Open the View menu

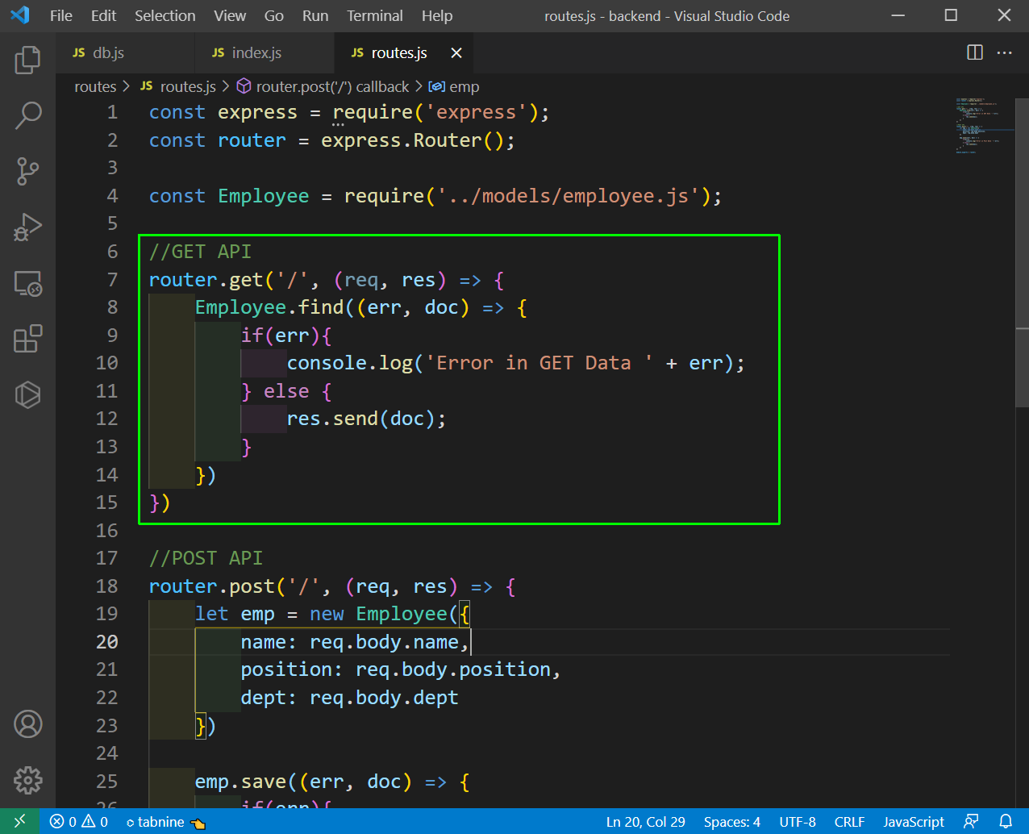pyautogui.click(x=230, y=16)
